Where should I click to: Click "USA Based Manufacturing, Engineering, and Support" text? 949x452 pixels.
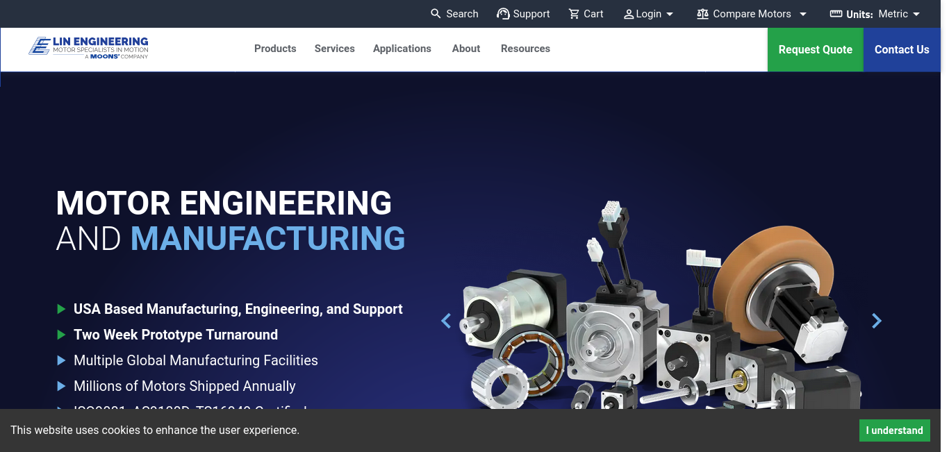coord(238,309)
